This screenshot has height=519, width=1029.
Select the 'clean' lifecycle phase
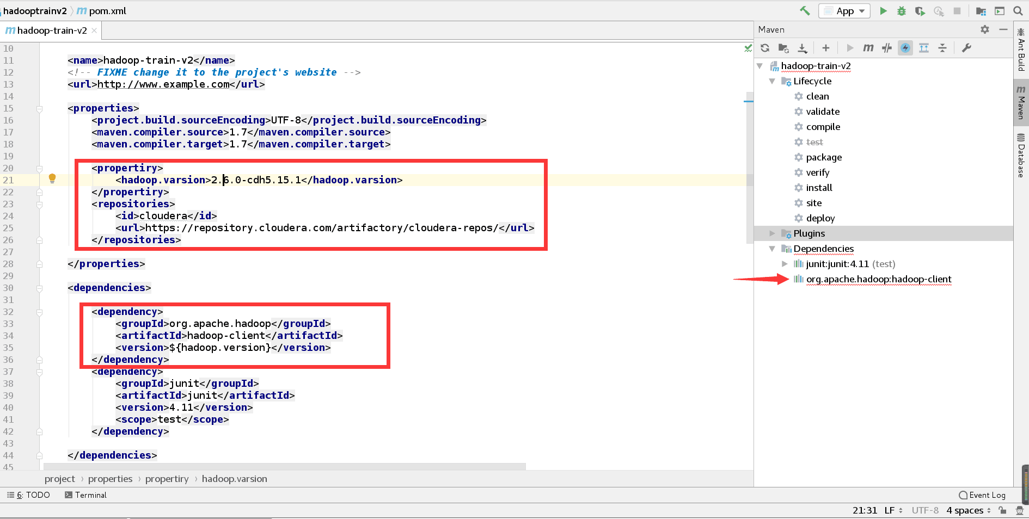(x=817, y=96)
